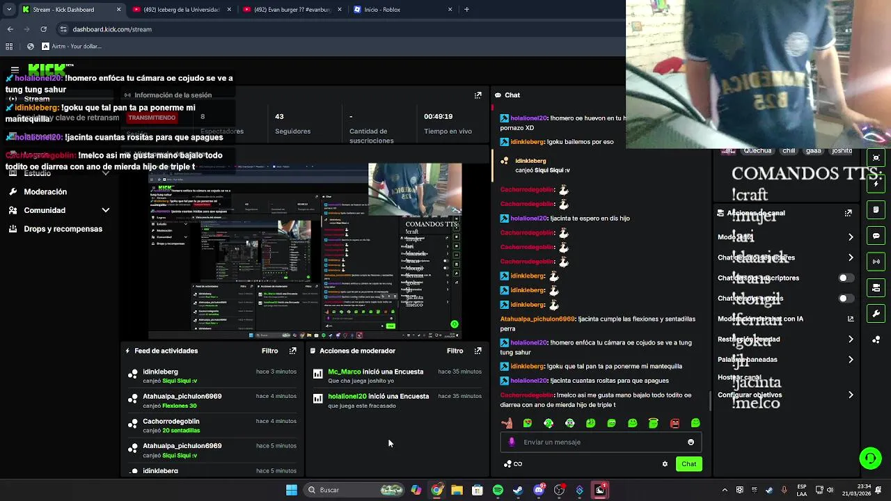
Task: Pop out the Información de la sesión panel
Action: [478, 95]
